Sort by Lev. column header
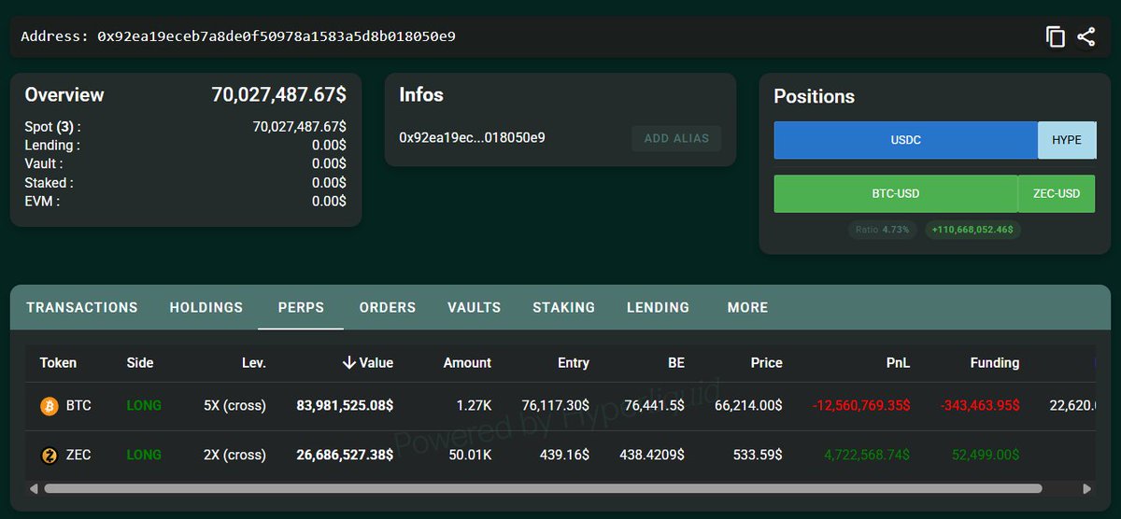The width and height of the screenshot is (1121, 519). click(x=253, y=362)
